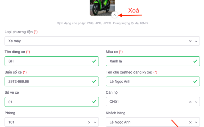Viewport: 204px width, 127px height.
Task: Click the green checkmark in Số vé xe
Action: pos(94,102)
